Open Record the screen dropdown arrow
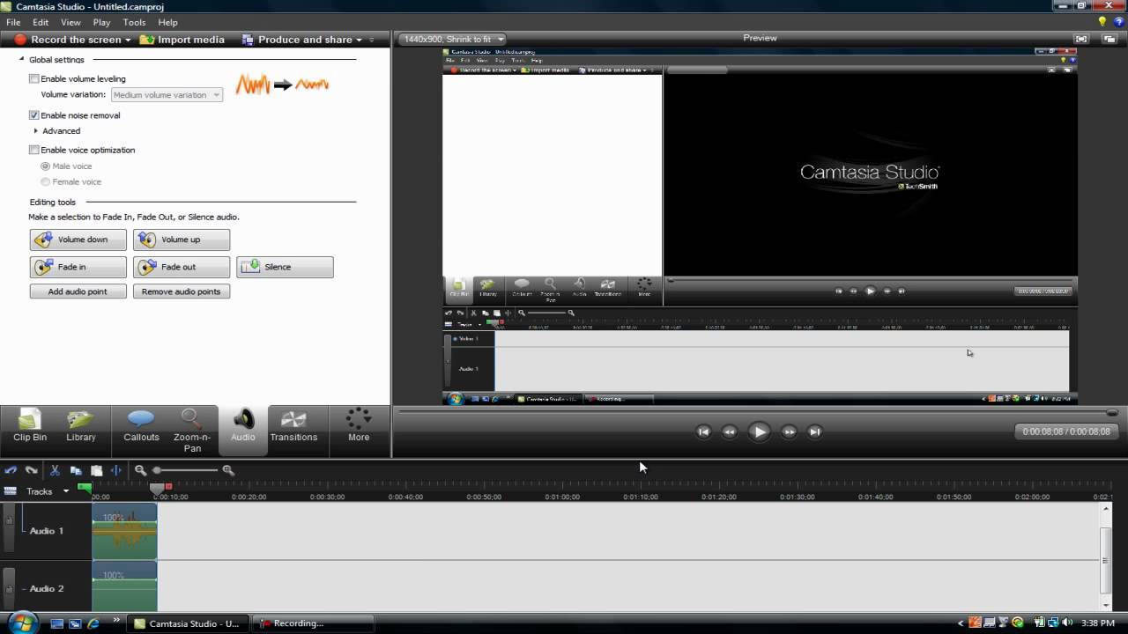Screen dimensions: 1128x634 tap(128, 40)
